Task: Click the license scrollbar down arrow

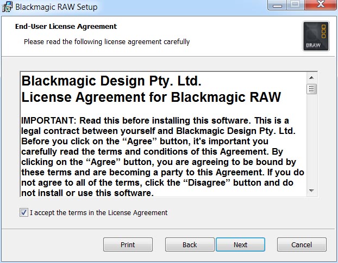Action: click(311, 191)
